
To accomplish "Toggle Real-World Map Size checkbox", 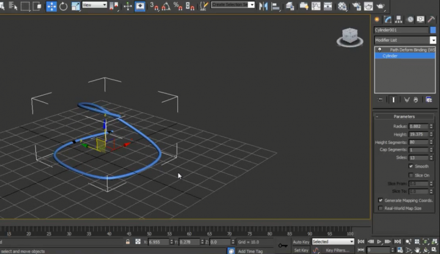I will click(381, 208).
